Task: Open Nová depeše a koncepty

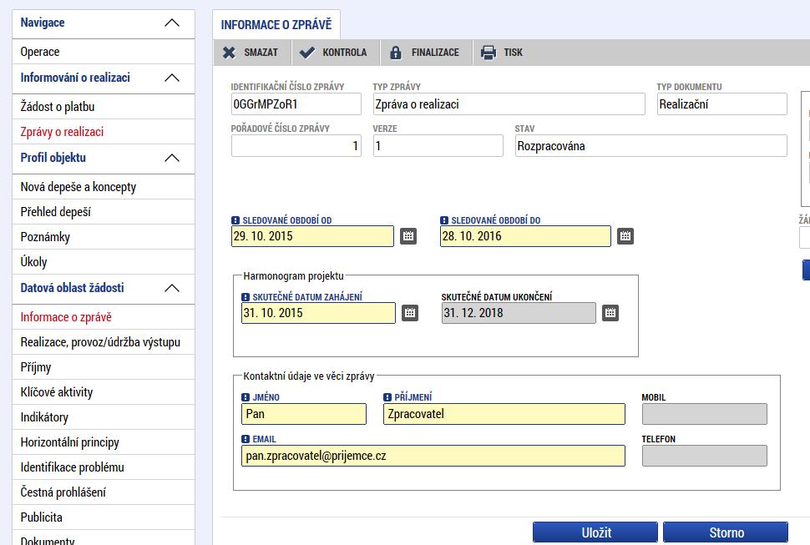Action: pyautogui.click(x=104, y=187)
